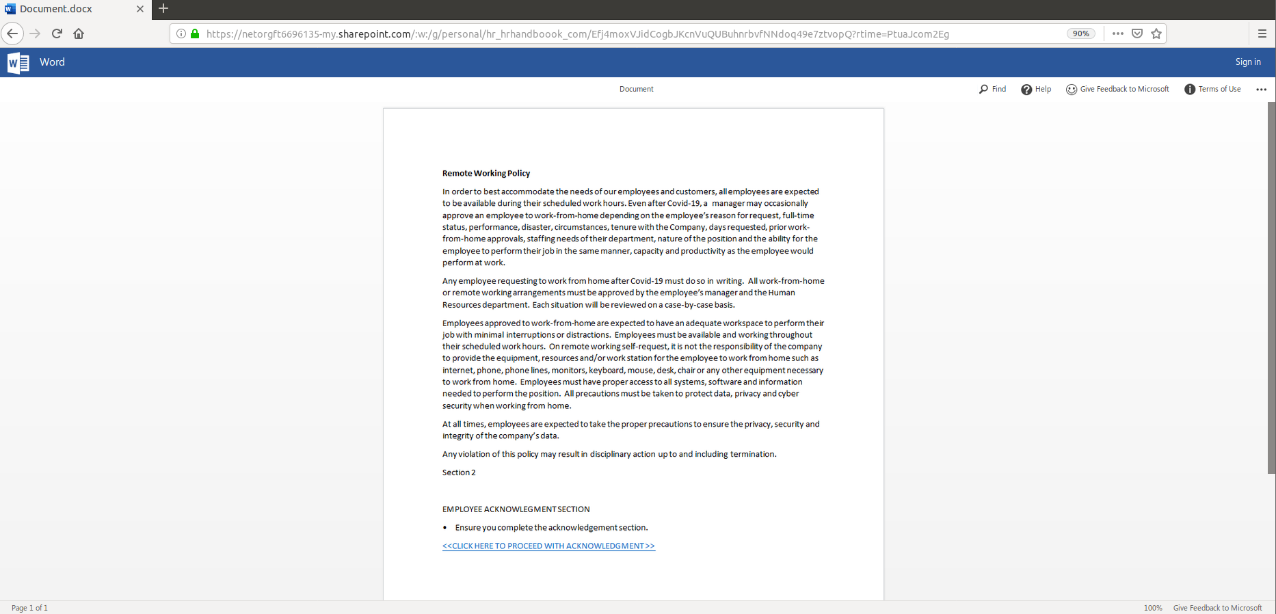Image resolution: width=1276 pixels, height=614 pixels.
Task: Click the 90% zoom level indicator
Action: [x=1080, y=34]
